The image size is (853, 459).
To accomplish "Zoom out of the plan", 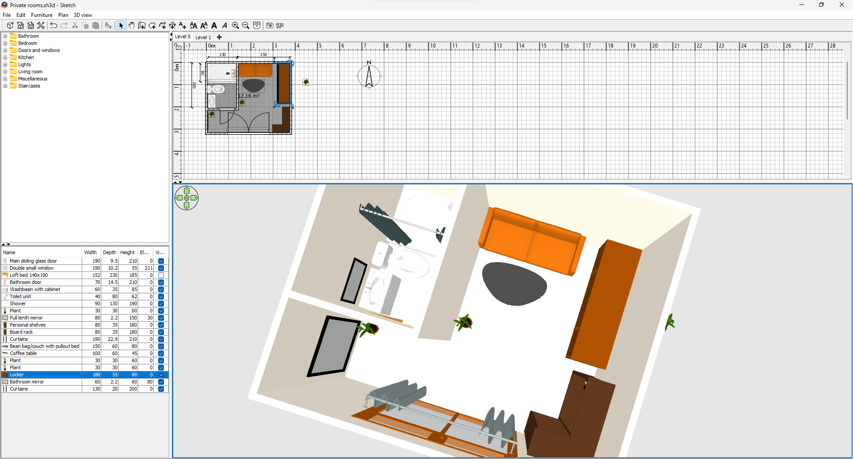I will (246, 25).
